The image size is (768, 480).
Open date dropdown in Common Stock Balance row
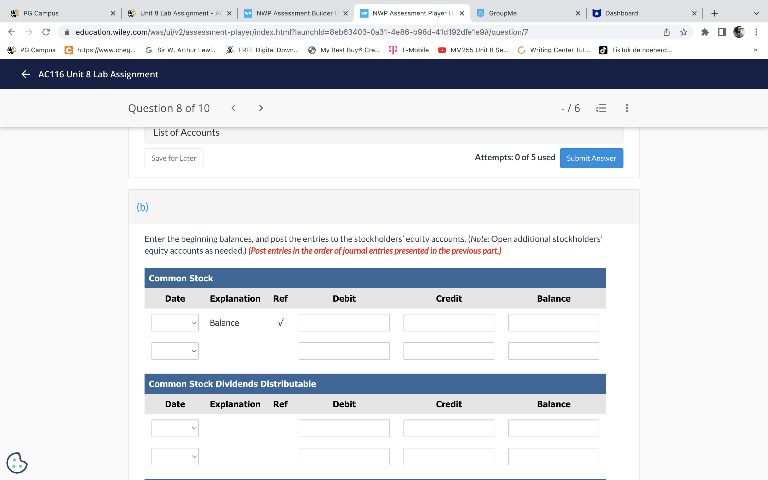(x=175, y=323)
